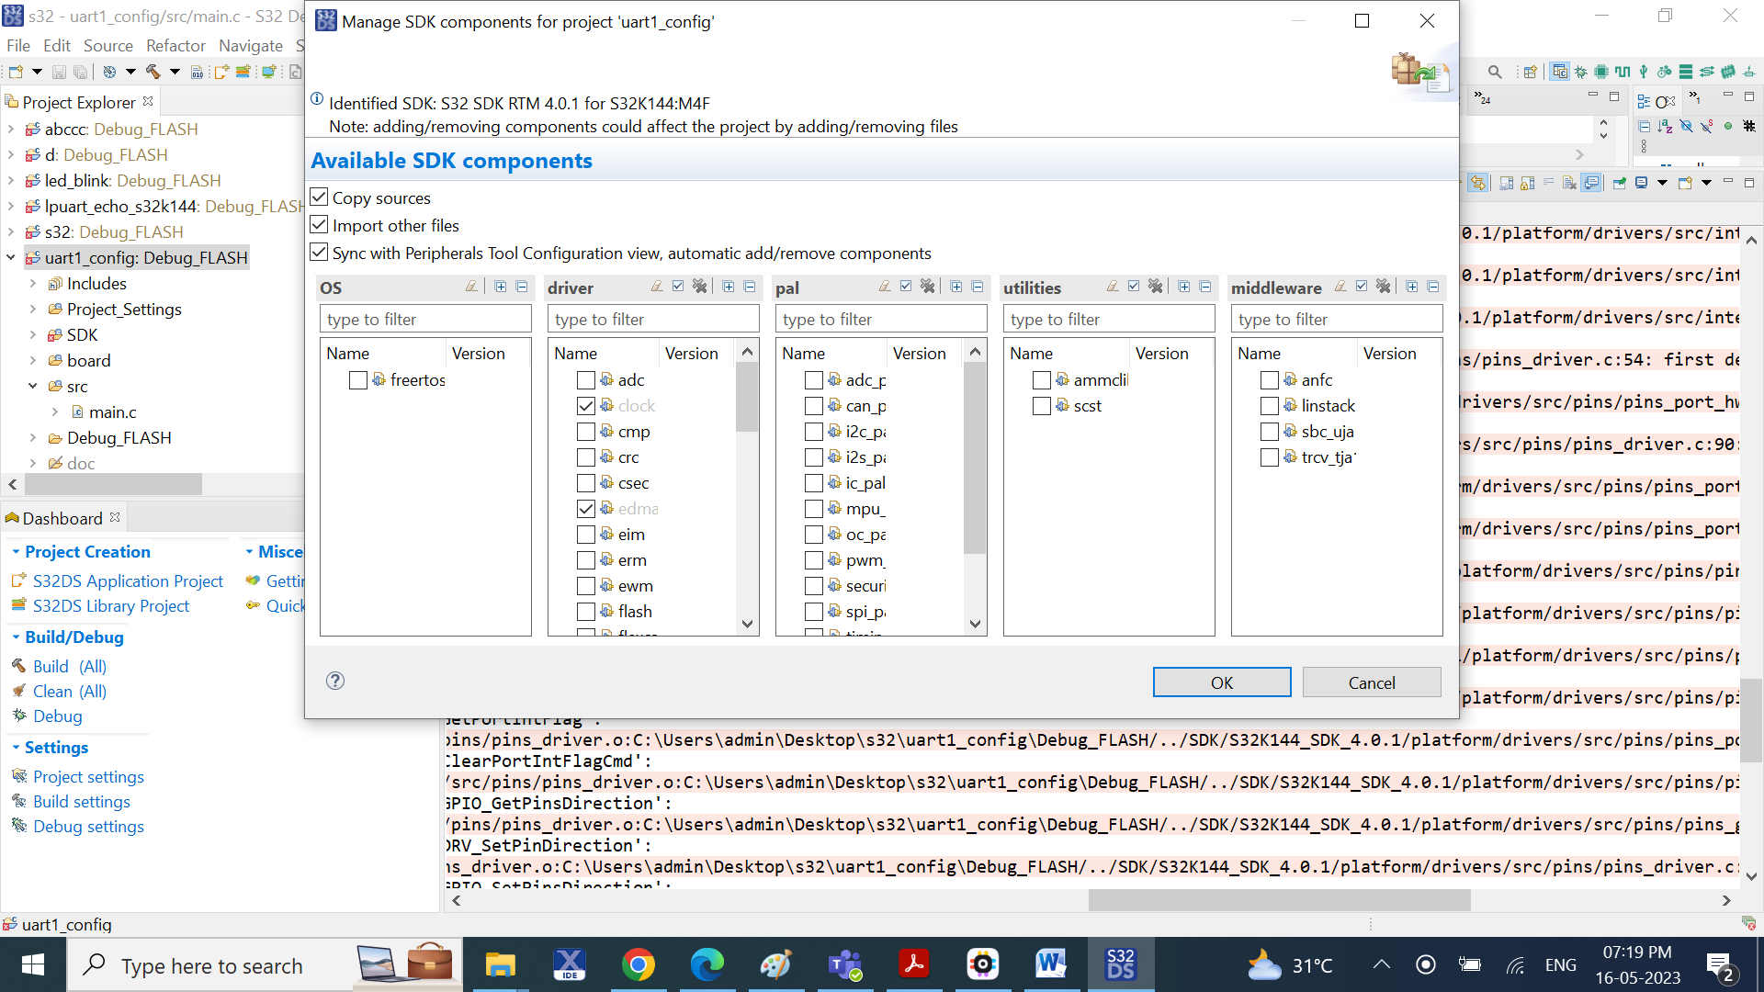
Task: Collapse all items in the utilities column
Action: (1204, 287)
